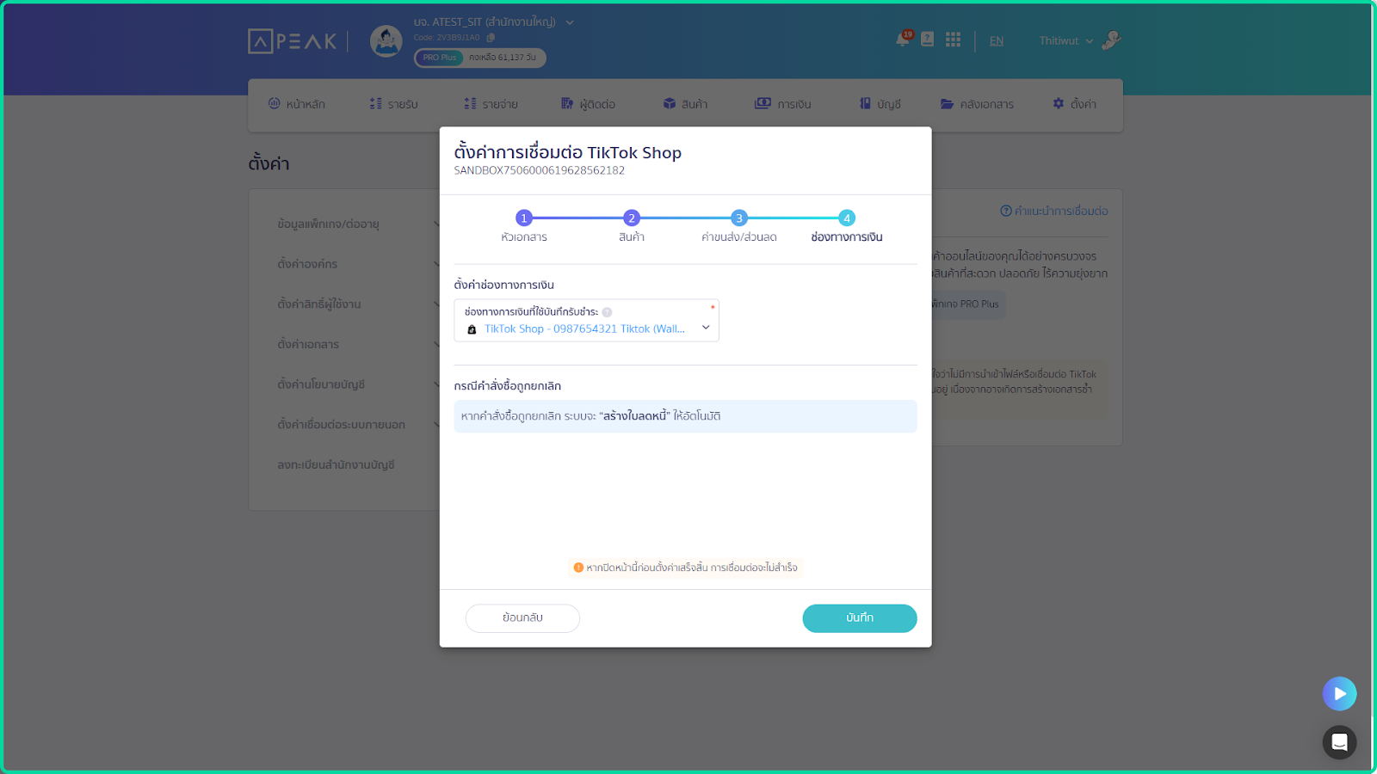
Task: Expand ตั้งค่าเชื่อมต่อระบบภายนอก in sidebar
Action: click(x=357, y=425)
